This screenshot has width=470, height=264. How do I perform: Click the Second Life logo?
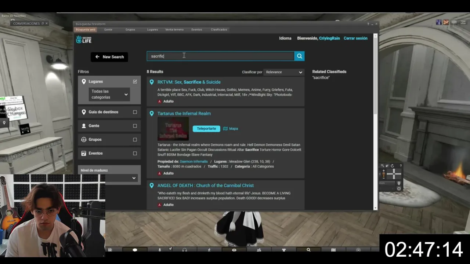84,39
